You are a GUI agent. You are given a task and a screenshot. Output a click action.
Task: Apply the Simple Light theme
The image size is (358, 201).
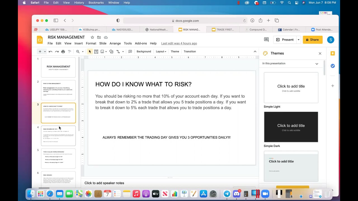(x=291, y=88)
